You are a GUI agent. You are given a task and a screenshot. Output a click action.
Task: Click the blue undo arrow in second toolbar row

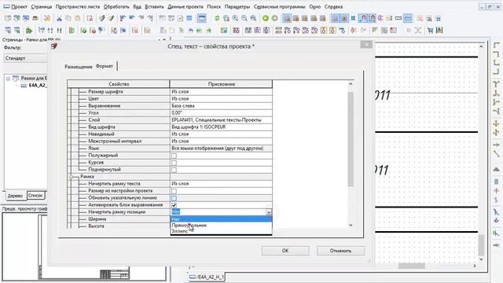(190, 31)
